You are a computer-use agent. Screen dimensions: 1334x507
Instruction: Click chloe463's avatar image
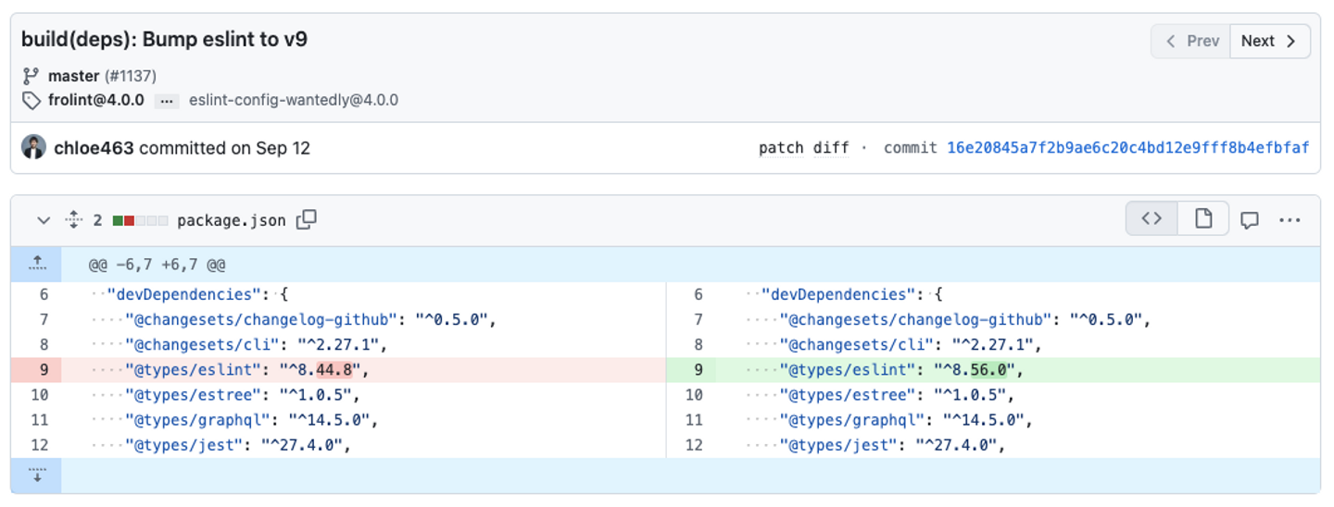[x=33, y=148]
